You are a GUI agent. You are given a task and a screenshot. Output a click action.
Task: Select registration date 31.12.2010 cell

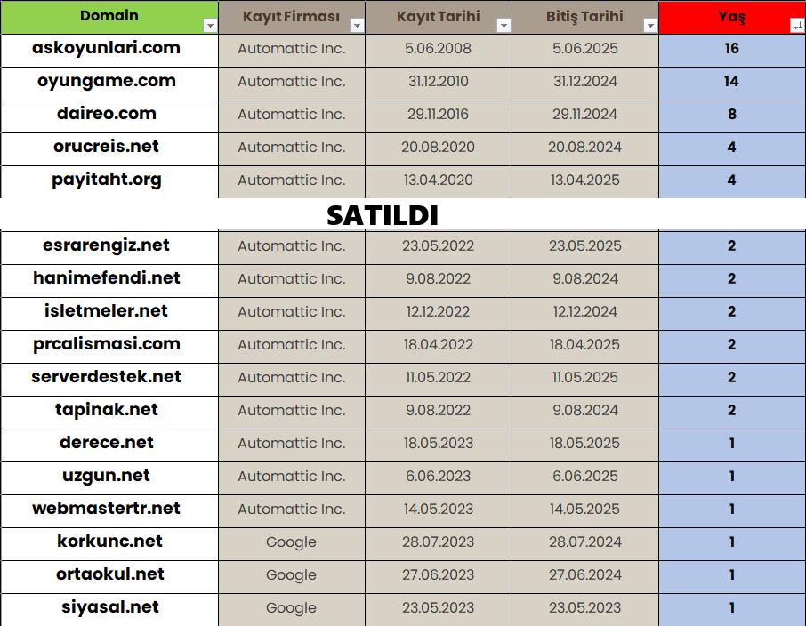[439, 84]
